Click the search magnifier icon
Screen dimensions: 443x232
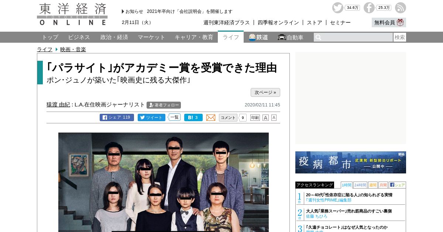(x=318, y=37)
